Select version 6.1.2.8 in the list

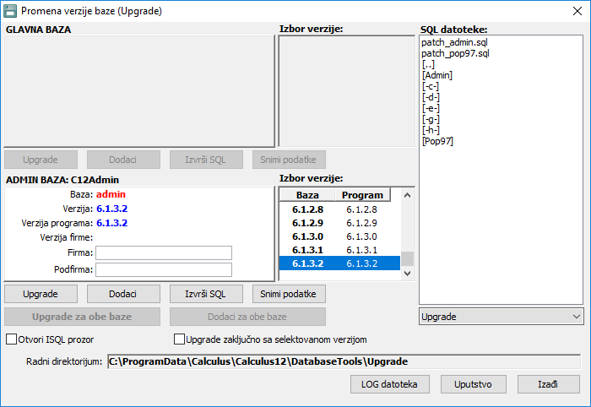(x=338, y=209)
